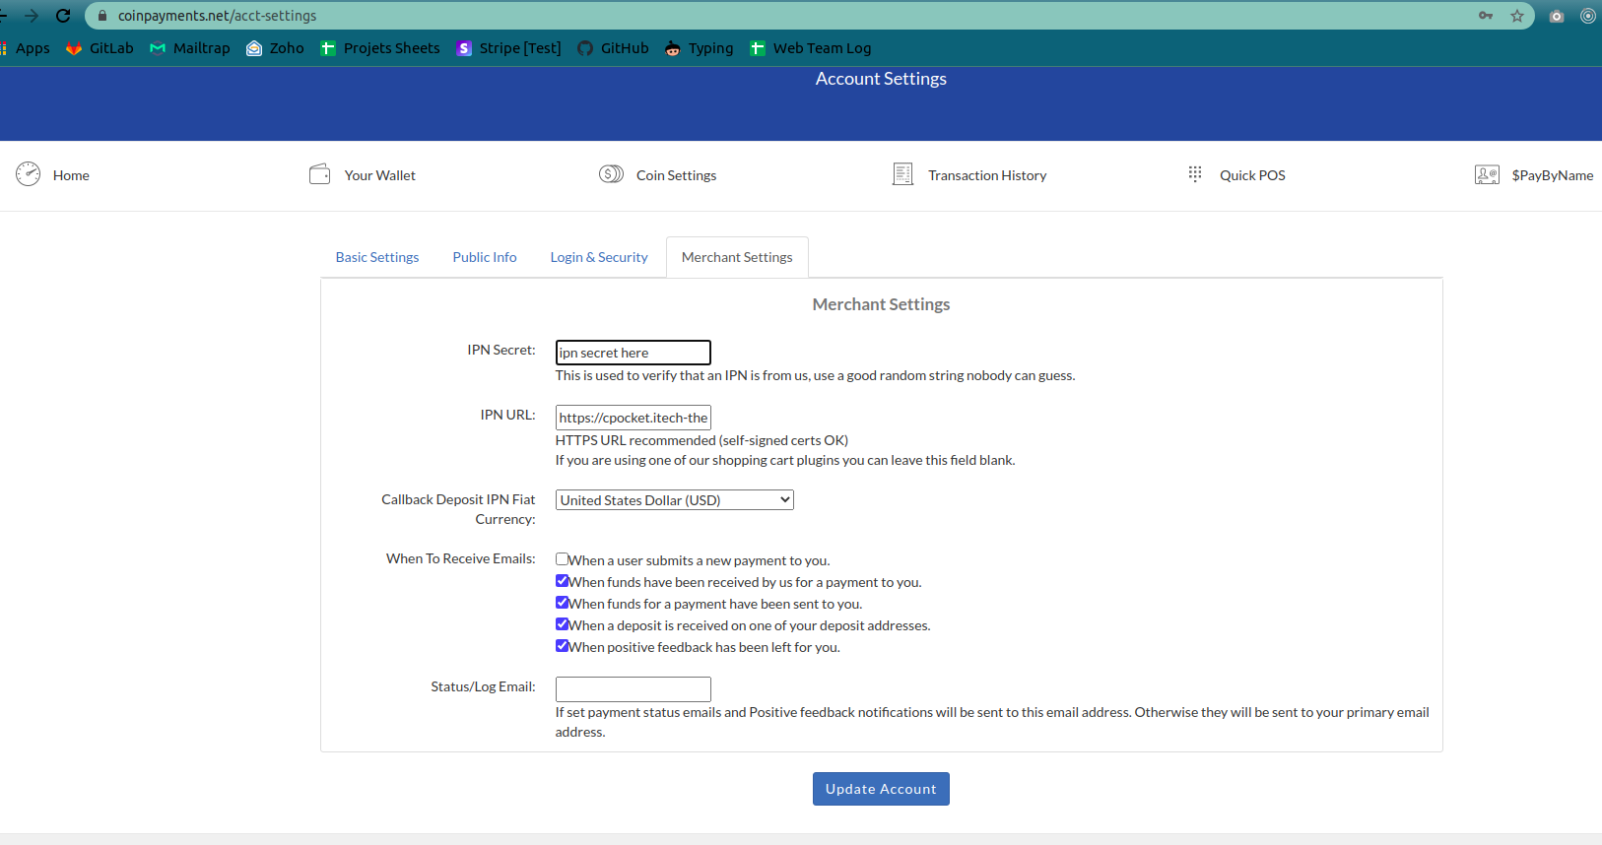Image resolution: width=1602 pixels, height=845 pixels.
Task: Click the Quick POS grid icon
Action: tap(1194, 174)
